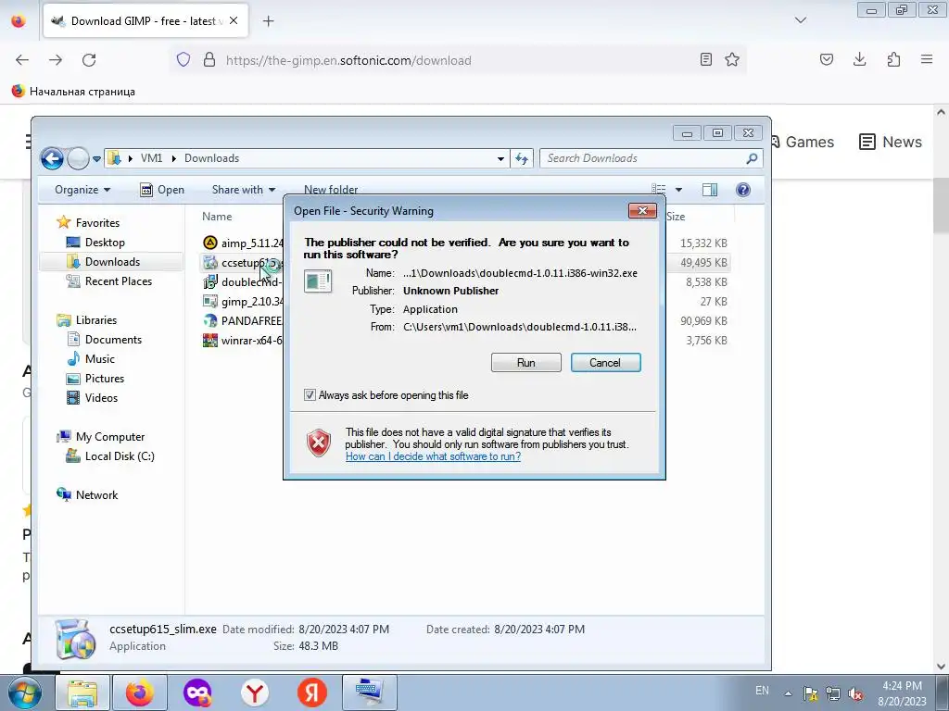Open News on Softonic page
This screenshot has width=949, height=711.
tap(891, 142)
